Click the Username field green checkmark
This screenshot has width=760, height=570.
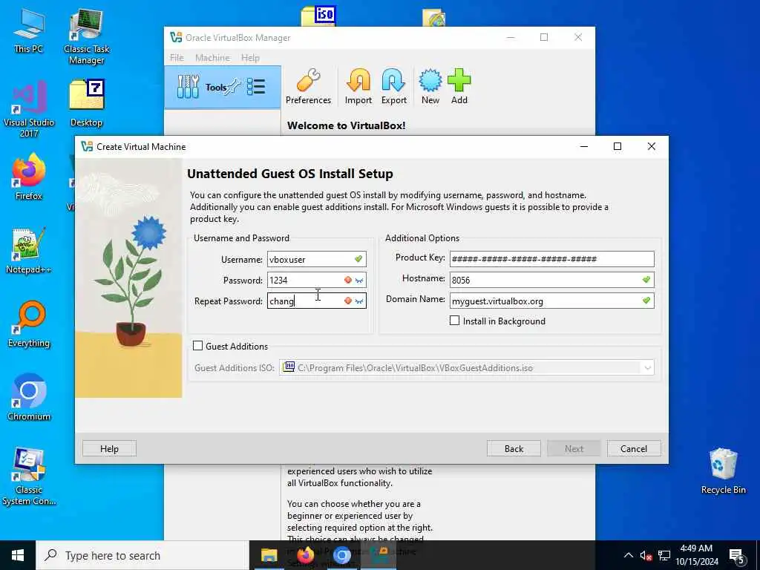[x=358, y=259]
